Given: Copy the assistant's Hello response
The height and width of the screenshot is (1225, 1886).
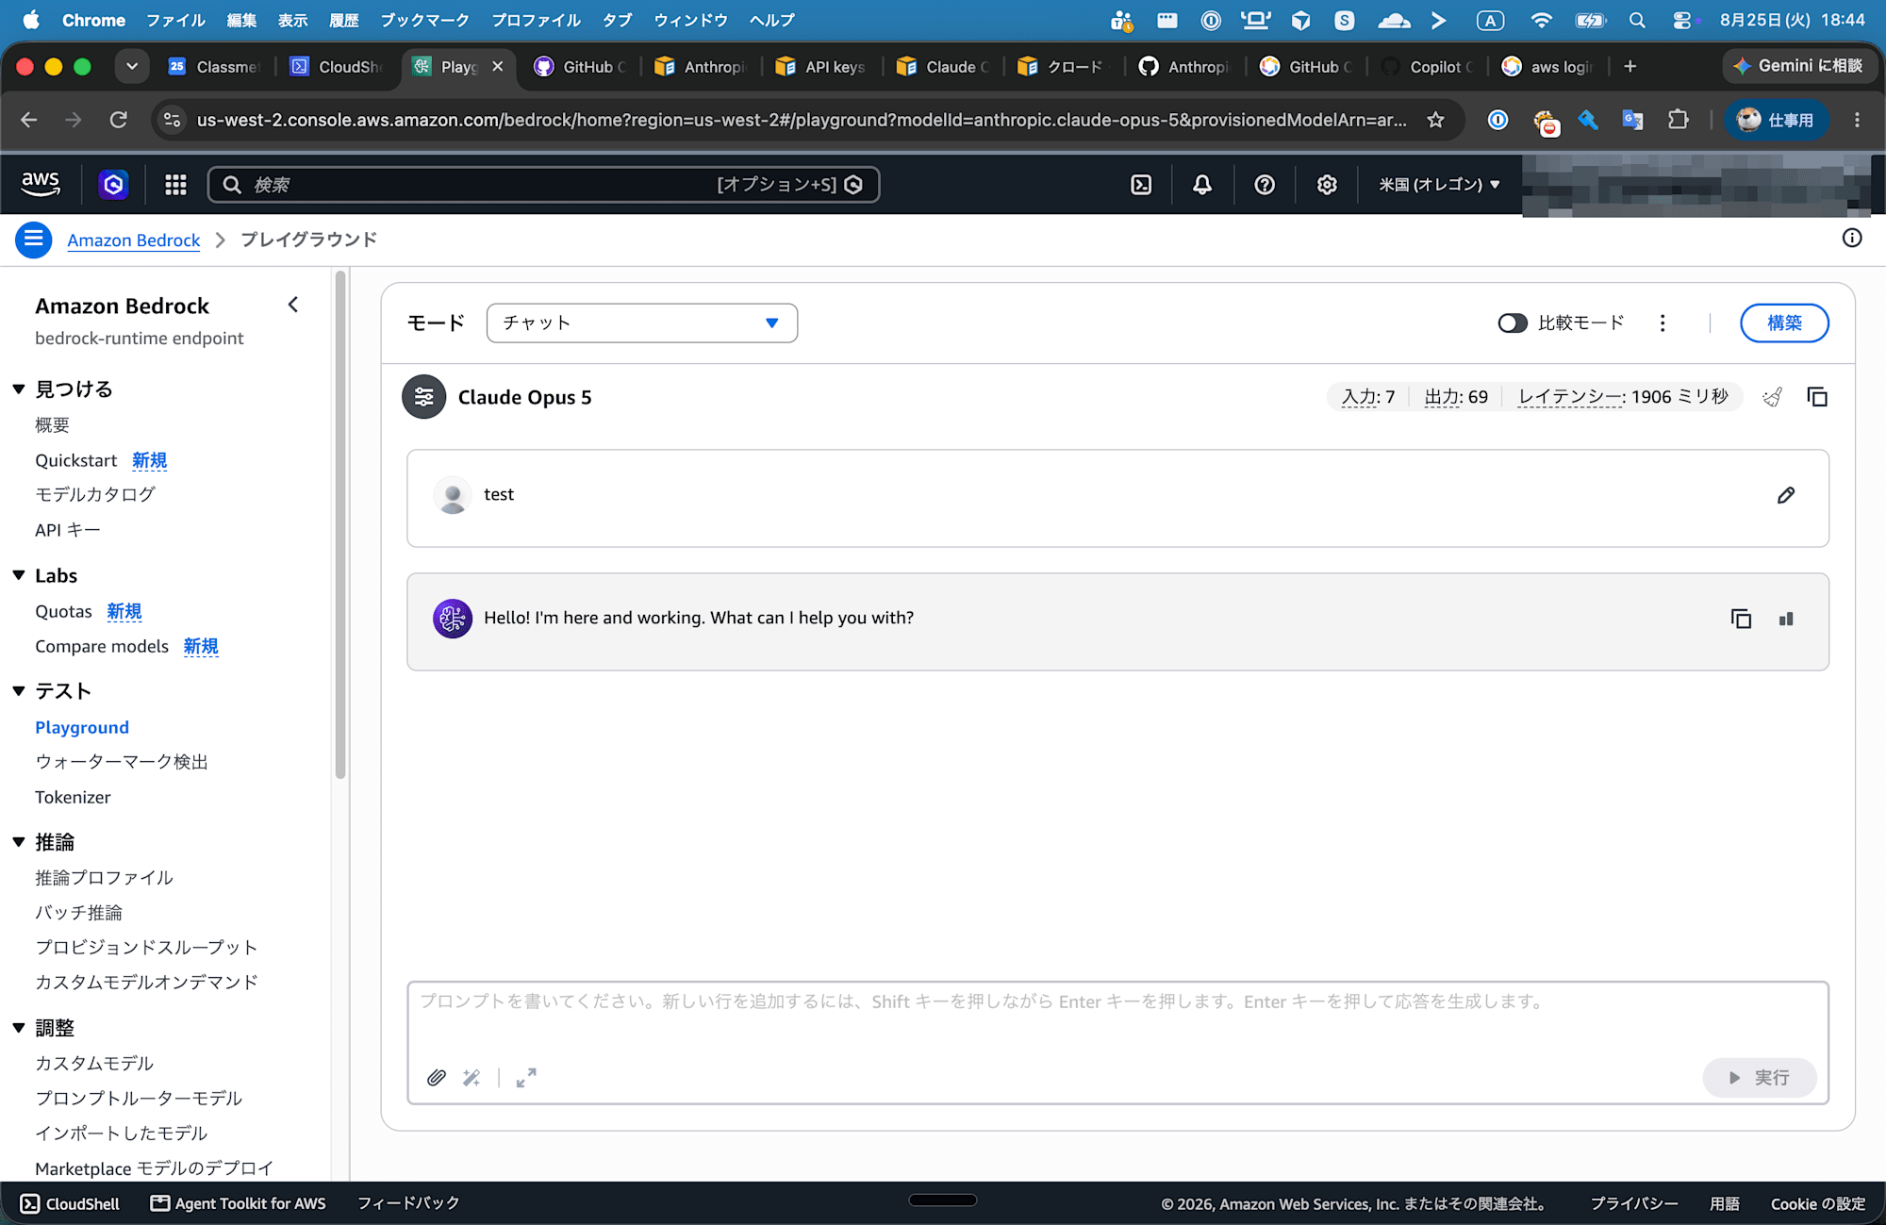Looking at the screenshot, I should [x=1741, y=619].
